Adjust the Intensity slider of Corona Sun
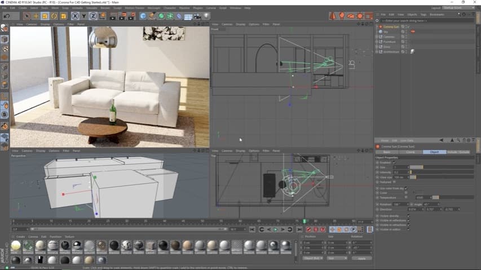The height and width of the screenshot is (270, 481). [x=442, y=172]
